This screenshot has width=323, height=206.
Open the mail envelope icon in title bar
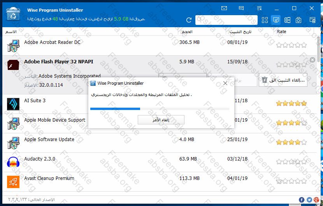pos(224,8)
